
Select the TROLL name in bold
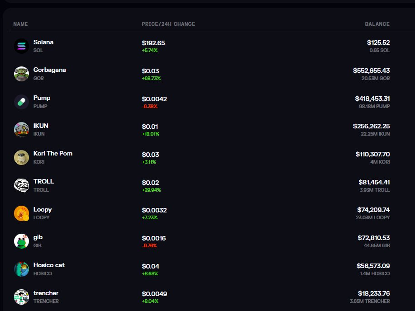[43, 181]
